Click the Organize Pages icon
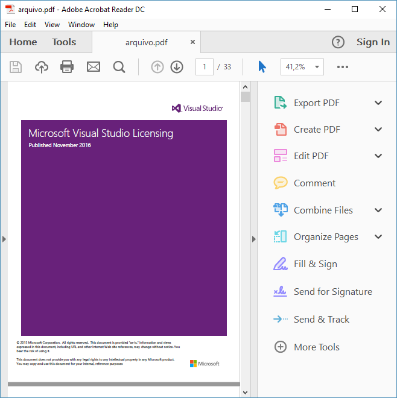 (281, 236)
